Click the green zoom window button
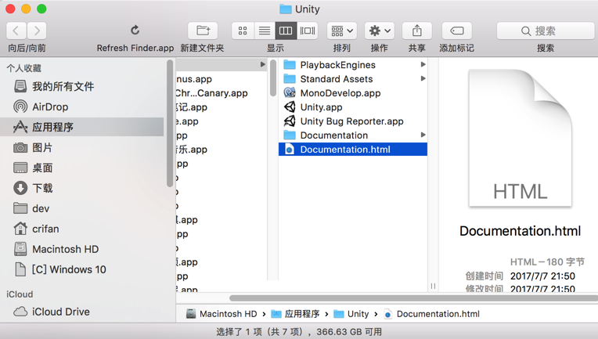 pos(41,9)
